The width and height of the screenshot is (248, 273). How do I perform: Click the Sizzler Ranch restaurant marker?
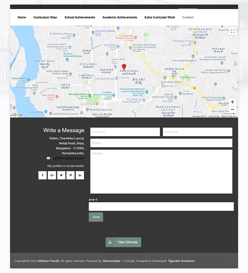[x=97, y=103]
